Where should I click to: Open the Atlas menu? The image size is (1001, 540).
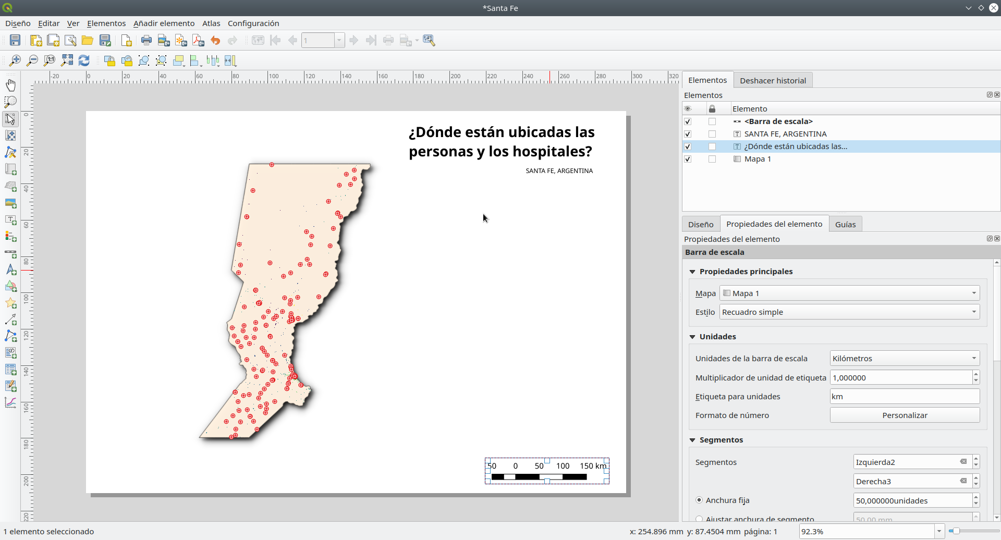[211, 23]
